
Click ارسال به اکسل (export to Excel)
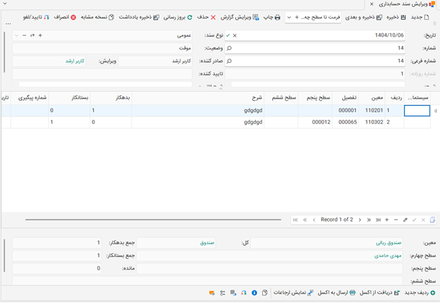click(336, 293)
